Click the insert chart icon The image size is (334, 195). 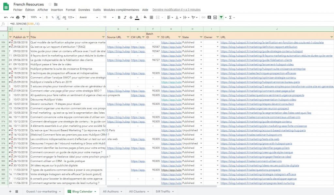coord(215,17)
